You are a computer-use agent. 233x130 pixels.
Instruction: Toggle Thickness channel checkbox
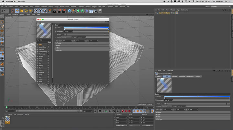coord(48,54)
